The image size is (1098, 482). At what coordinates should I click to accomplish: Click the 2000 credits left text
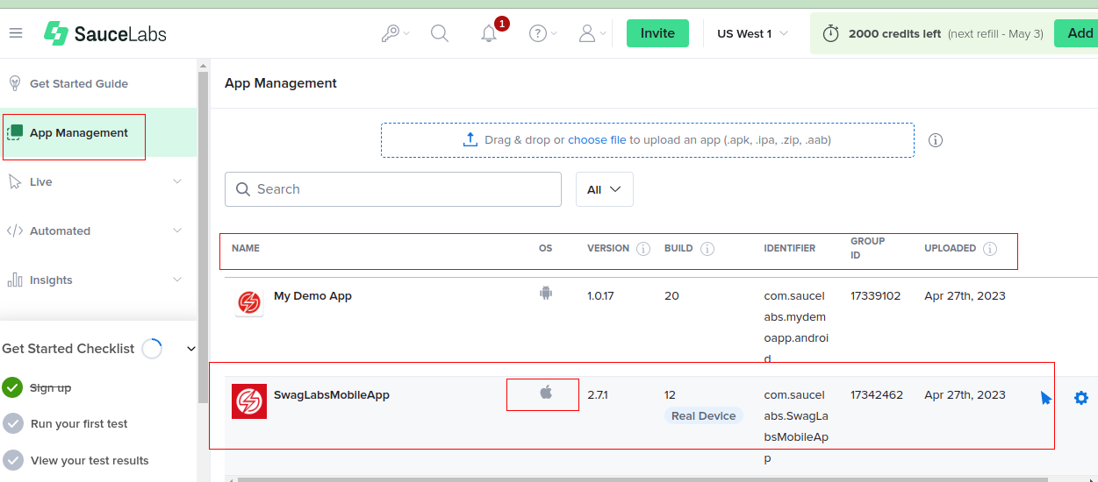pos(894,34)
